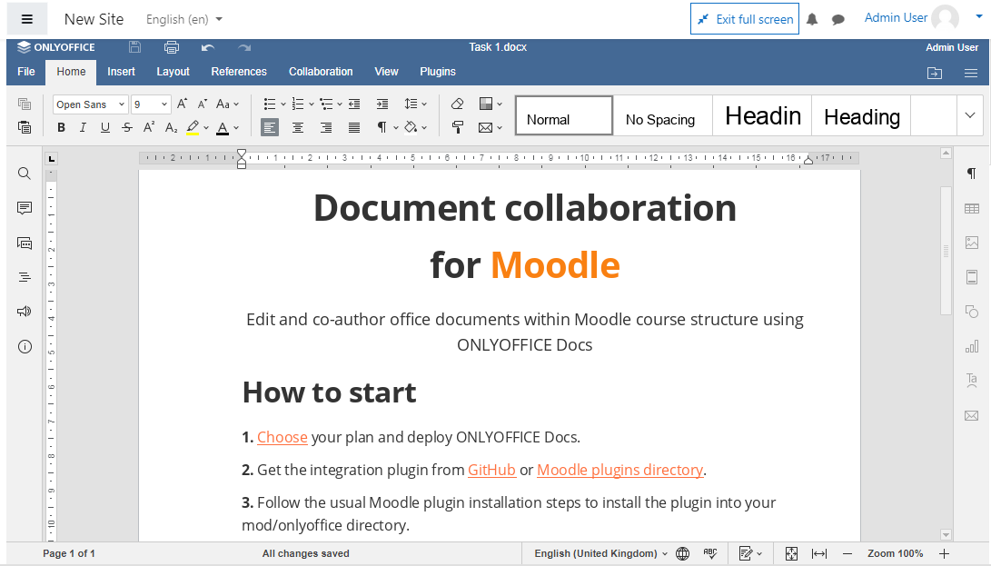This screenshot has width=991, height=566.
Task: Click the Fit to width icon
Action: click(818, 553)
